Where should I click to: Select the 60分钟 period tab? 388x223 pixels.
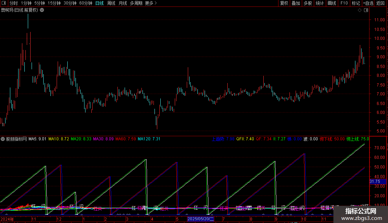(x=85, y=3)
